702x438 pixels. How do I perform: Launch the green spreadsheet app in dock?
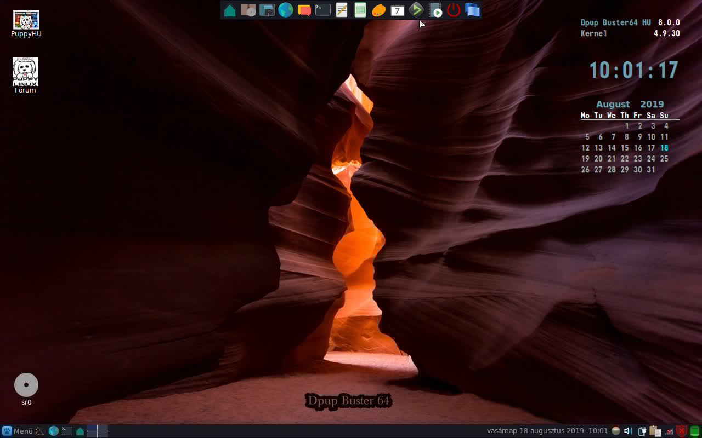coord(360,10)
